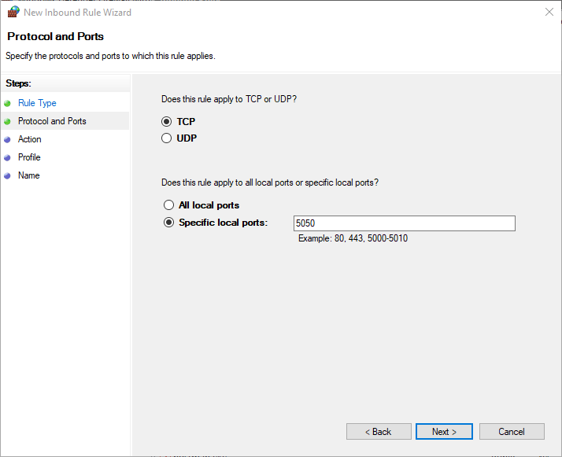Click blue bullet next to Action step
Screen dimensions: 562x457
(8, 139)
